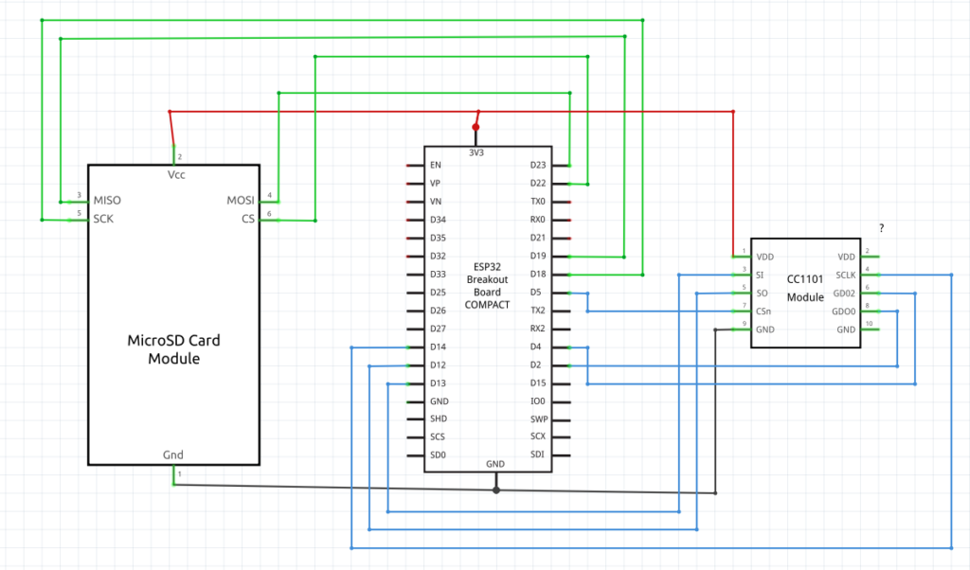
Task: Select the SCS pin on ESP32
Action: coord(438,436)
